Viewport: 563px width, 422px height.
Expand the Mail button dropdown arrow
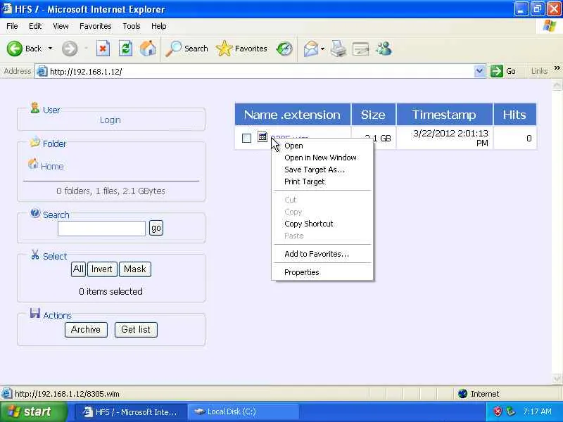pos(322,49)
